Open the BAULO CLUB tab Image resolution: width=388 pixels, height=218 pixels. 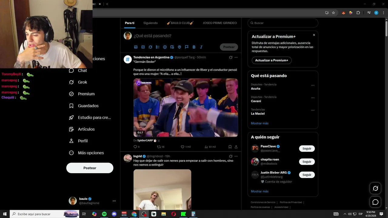180,23
